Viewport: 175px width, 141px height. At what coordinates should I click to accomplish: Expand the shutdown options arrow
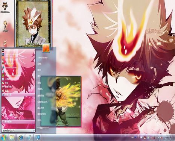pyautogui.click(x=47, y=128)
